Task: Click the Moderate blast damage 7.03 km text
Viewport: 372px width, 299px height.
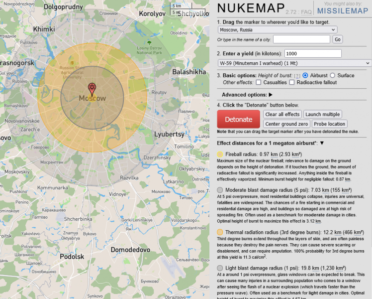Action: [288, 190]
